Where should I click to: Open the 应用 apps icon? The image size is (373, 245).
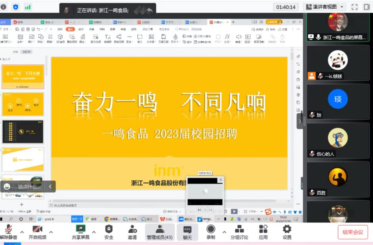point(263,232)
